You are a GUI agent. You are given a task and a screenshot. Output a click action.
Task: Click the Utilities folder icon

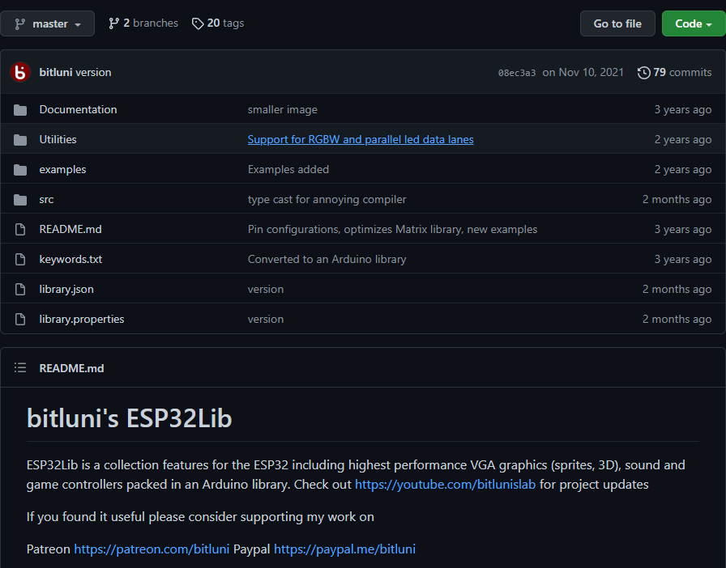20,140
